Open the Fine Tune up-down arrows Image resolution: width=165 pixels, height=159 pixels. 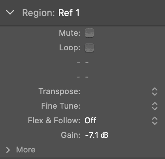155,106
